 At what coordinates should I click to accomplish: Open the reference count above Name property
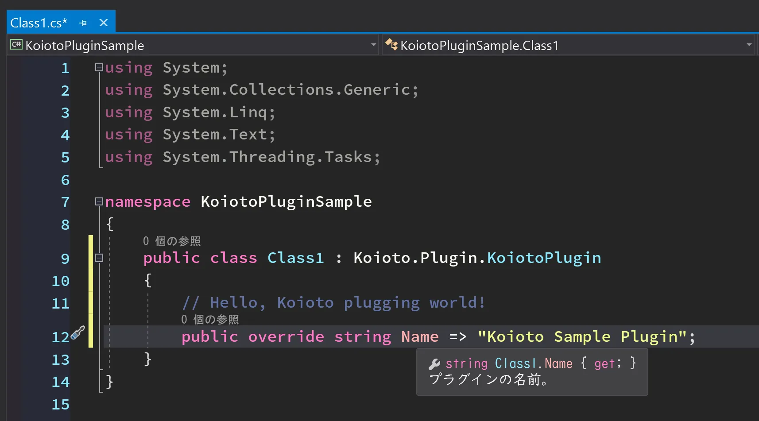point(210,320)
